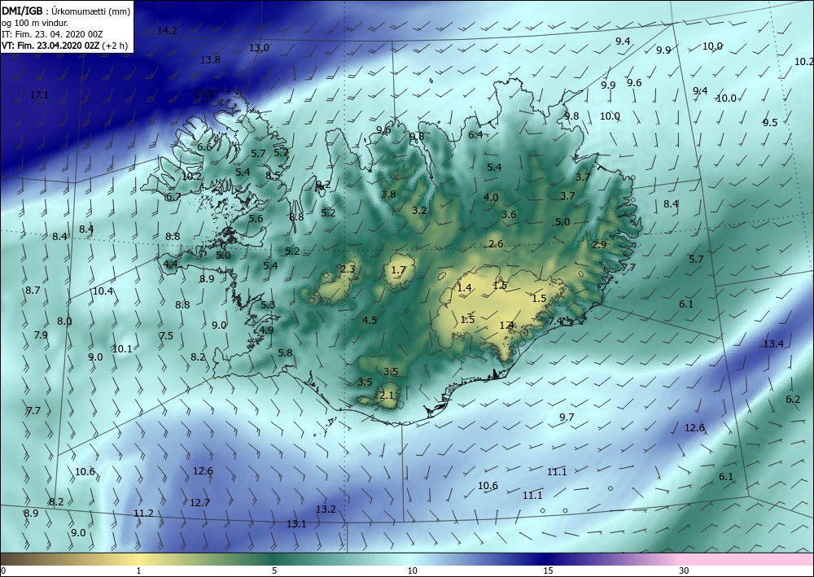Image resolution: width=814 pixels, height=577 pixels.
Task: Click the 1 label on the color scale
Action: [x=138, y=571]
